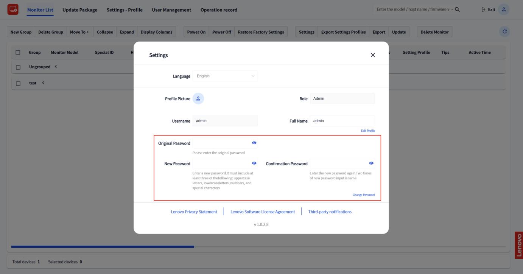Image resolution: width=523 pixels, height=274 pixels.
Task: Open the User Management tab
Action: [x=171, y=10]
